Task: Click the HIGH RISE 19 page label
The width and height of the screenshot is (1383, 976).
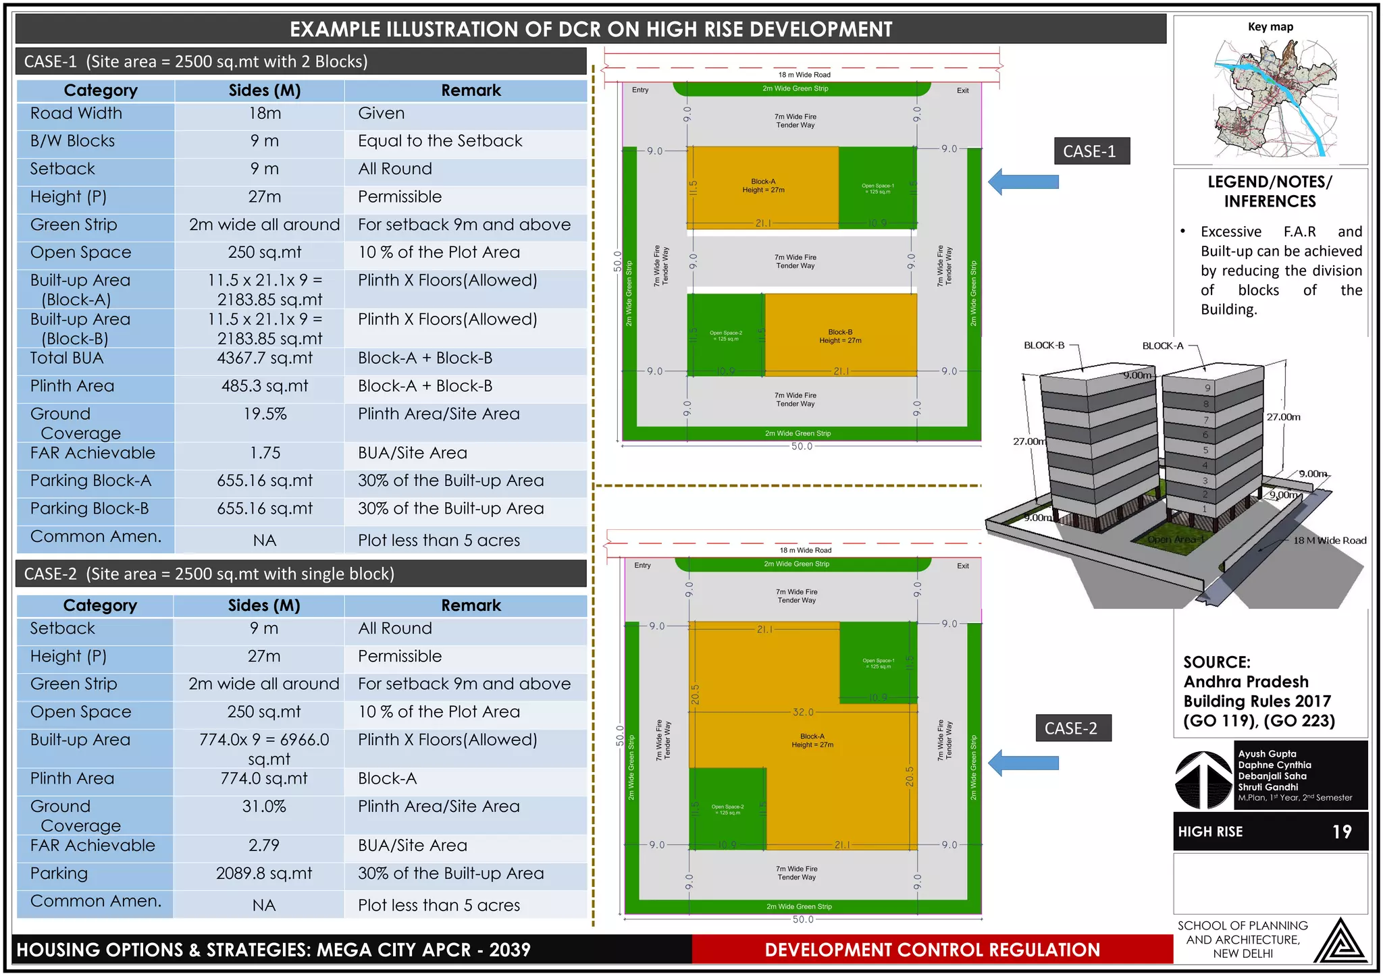Action: pos(1270,832)
